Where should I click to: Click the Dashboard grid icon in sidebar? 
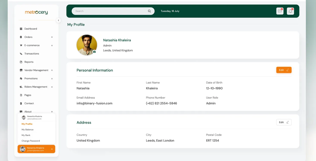tap(21, 29)
